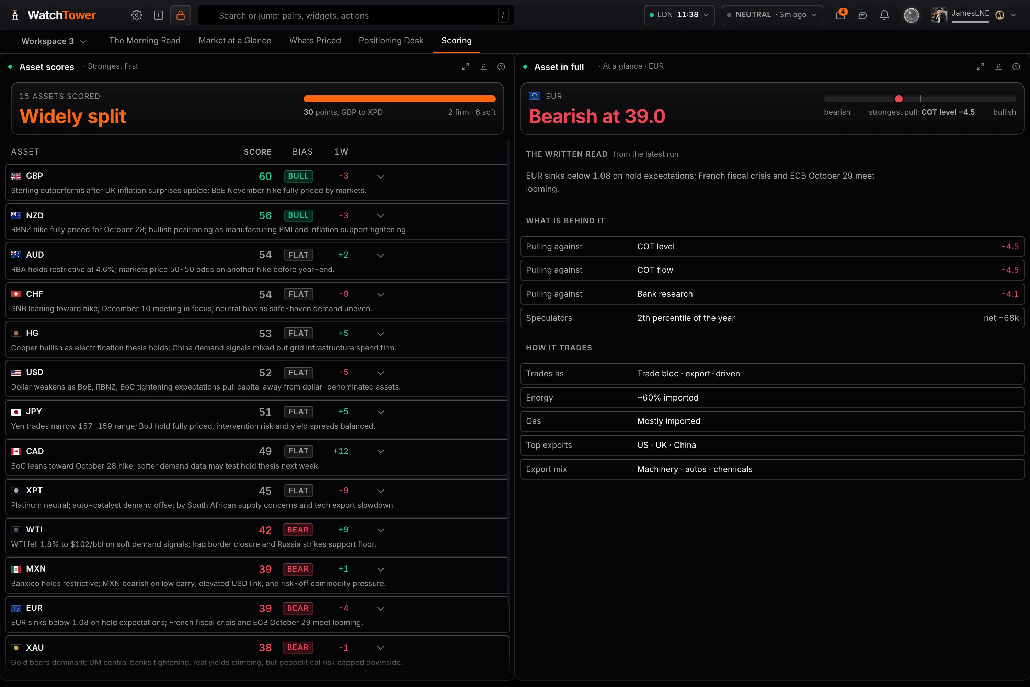Expand the Asset in full panel
This screenshot has width=1030, height=687.
981,67
